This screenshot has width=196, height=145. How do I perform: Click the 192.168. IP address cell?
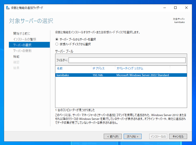tap(98, 75)
